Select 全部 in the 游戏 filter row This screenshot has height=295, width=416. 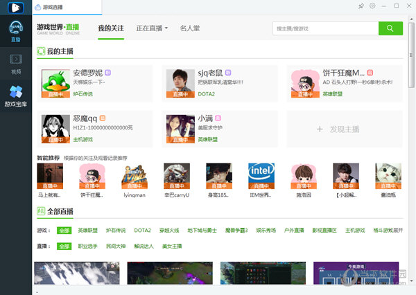(64, 231)
